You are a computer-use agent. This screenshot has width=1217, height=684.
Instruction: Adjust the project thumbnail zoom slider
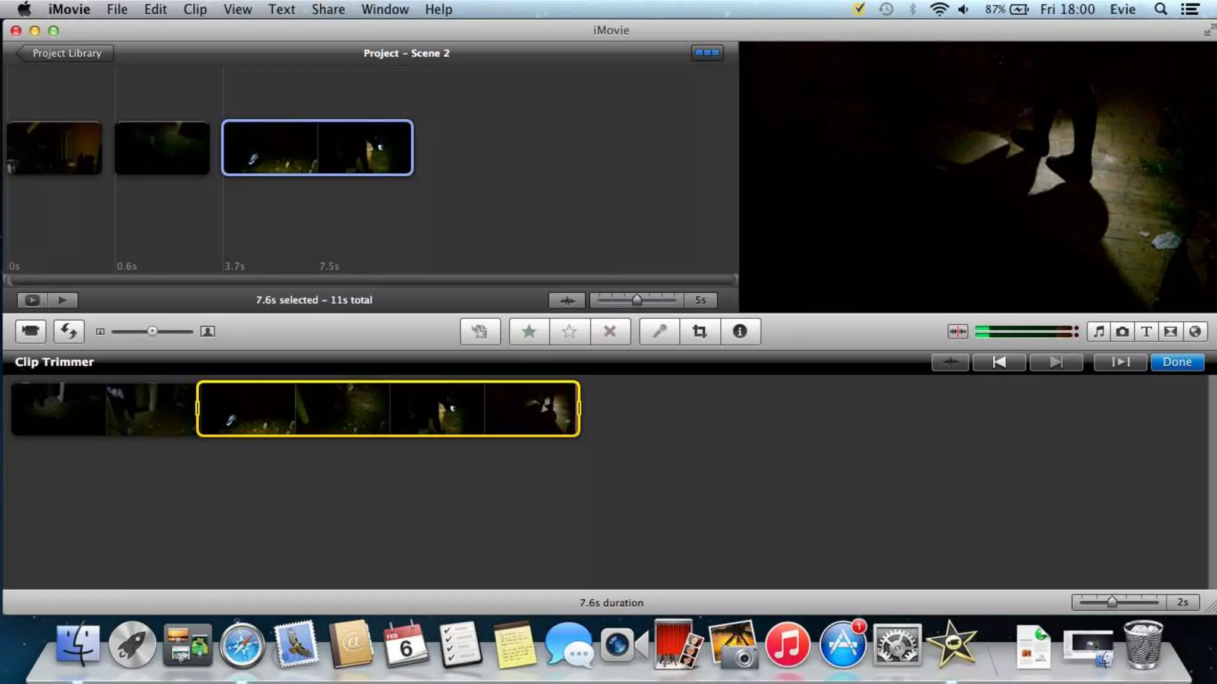[x=636, y=300]
